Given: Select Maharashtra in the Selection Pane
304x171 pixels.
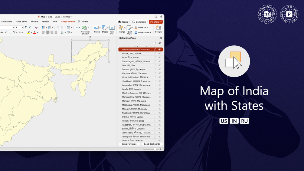Looking at the screenshot, I should [140, 97].
